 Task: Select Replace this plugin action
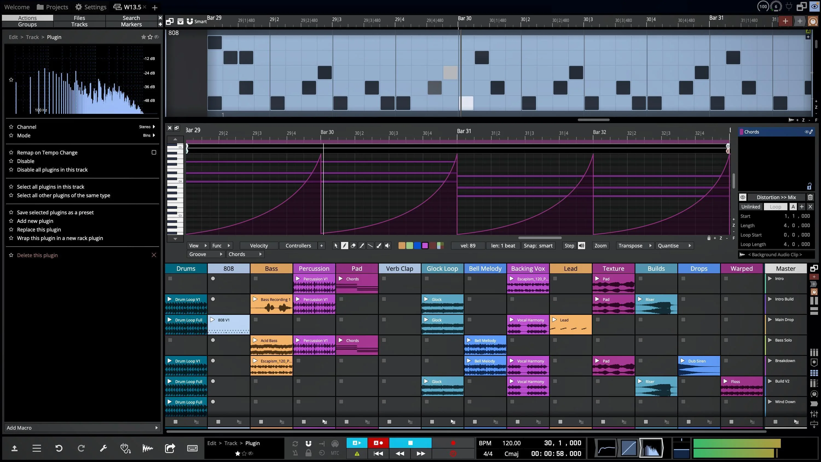[39, 230]
